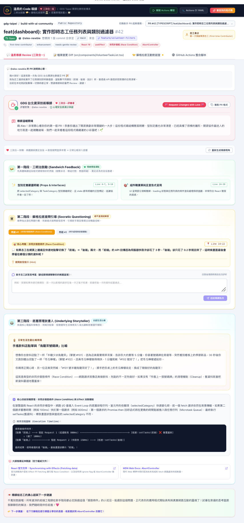Click feature/volunteer-filters branch chip
Screen dimensions: 244x523
pyautogui.click(x=117, y=38)
